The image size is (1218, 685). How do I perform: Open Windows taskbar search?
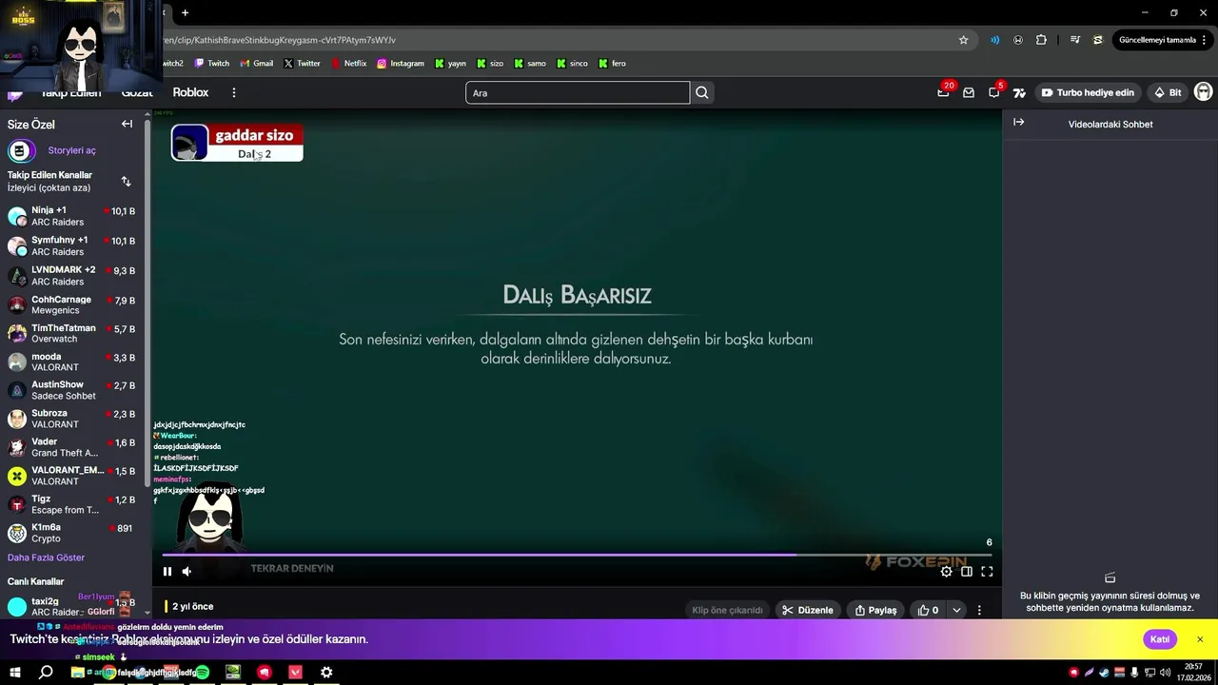pyautogui.click(x=46, y=673)
